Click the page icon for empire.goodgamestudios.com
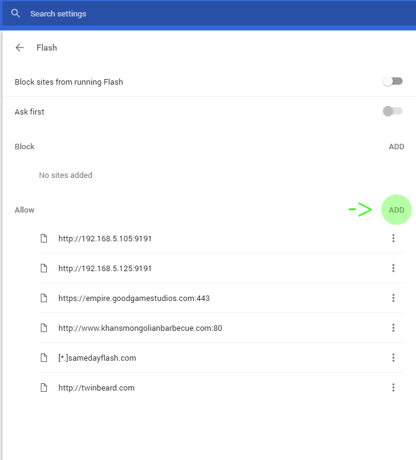Screen dimensions: 416x460 [44, 298]
